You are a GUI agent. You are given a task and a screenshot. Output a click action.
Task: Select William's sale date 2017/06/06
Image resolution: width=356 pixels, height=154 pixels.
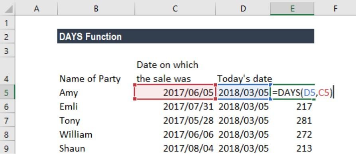pyautogui.click(x=175, y=135)
